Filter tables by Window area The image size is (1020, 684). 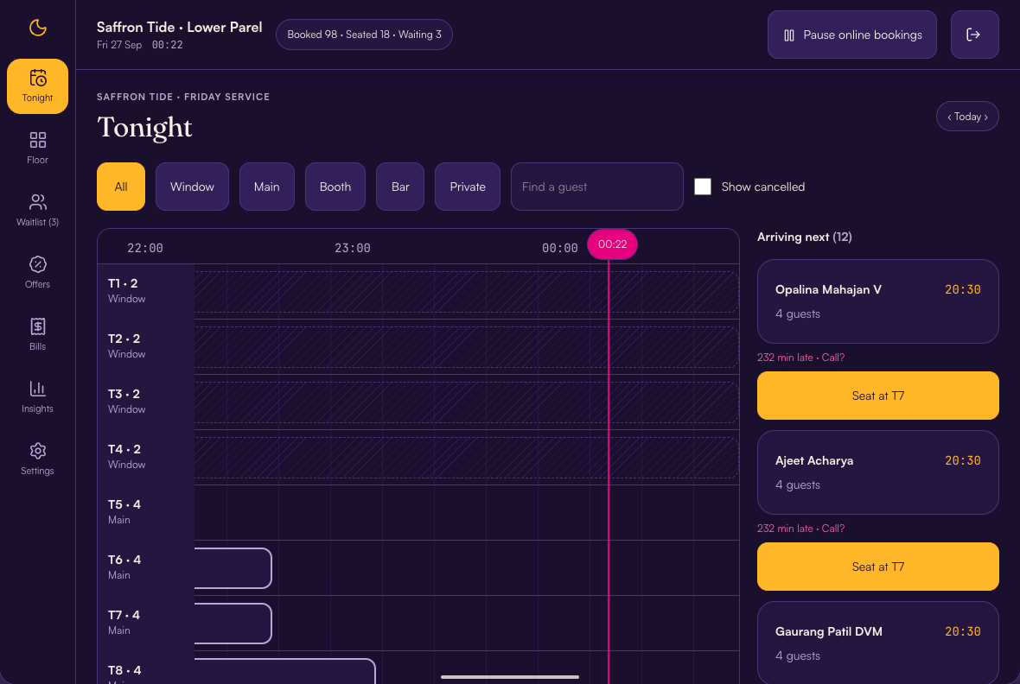tap(192, 187)
